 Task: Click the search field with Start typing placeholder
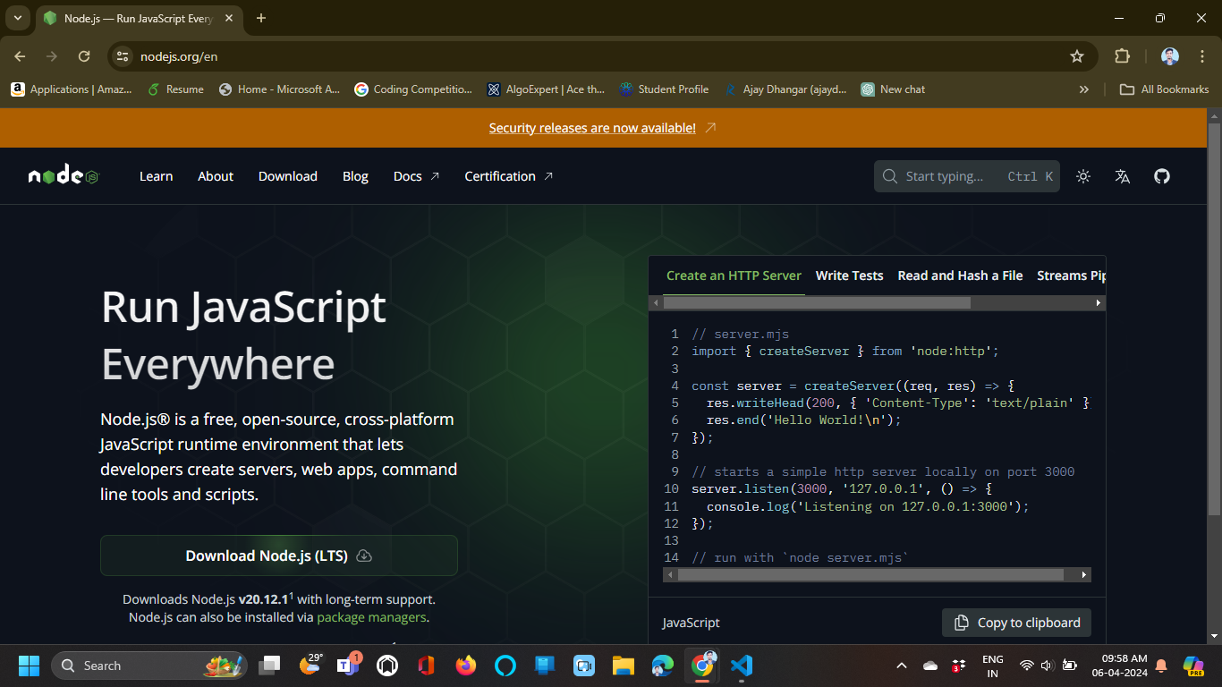click(966, 176)
